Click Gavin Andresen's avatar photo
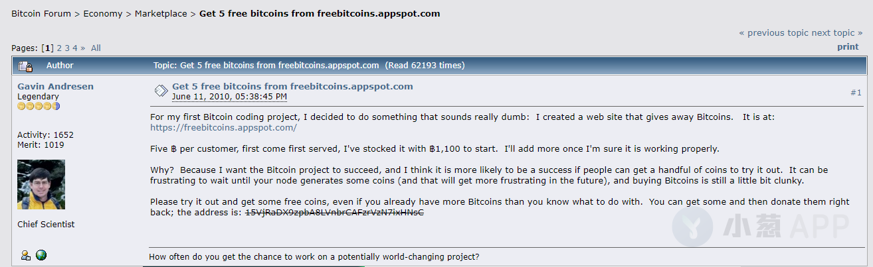 coord(41,184)
